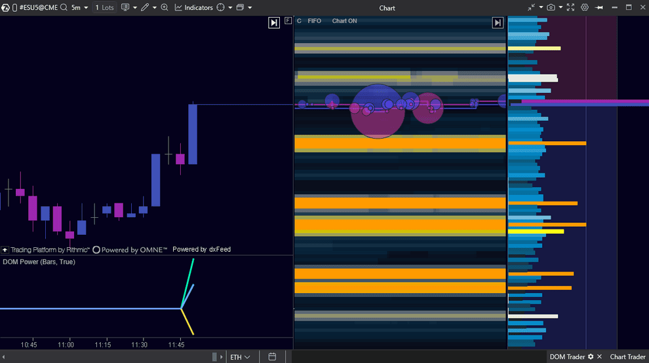Open the calendar icon in bottom bar

(x=272, y=357)
